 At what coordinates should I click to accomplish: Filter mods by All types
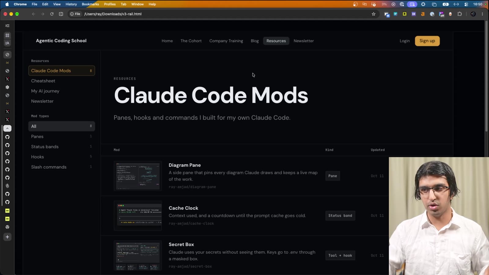tap(62, 126)
